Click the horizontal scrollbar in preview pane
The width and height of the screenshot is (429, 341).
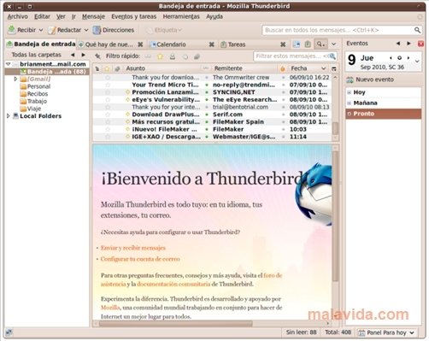point(175,324)
